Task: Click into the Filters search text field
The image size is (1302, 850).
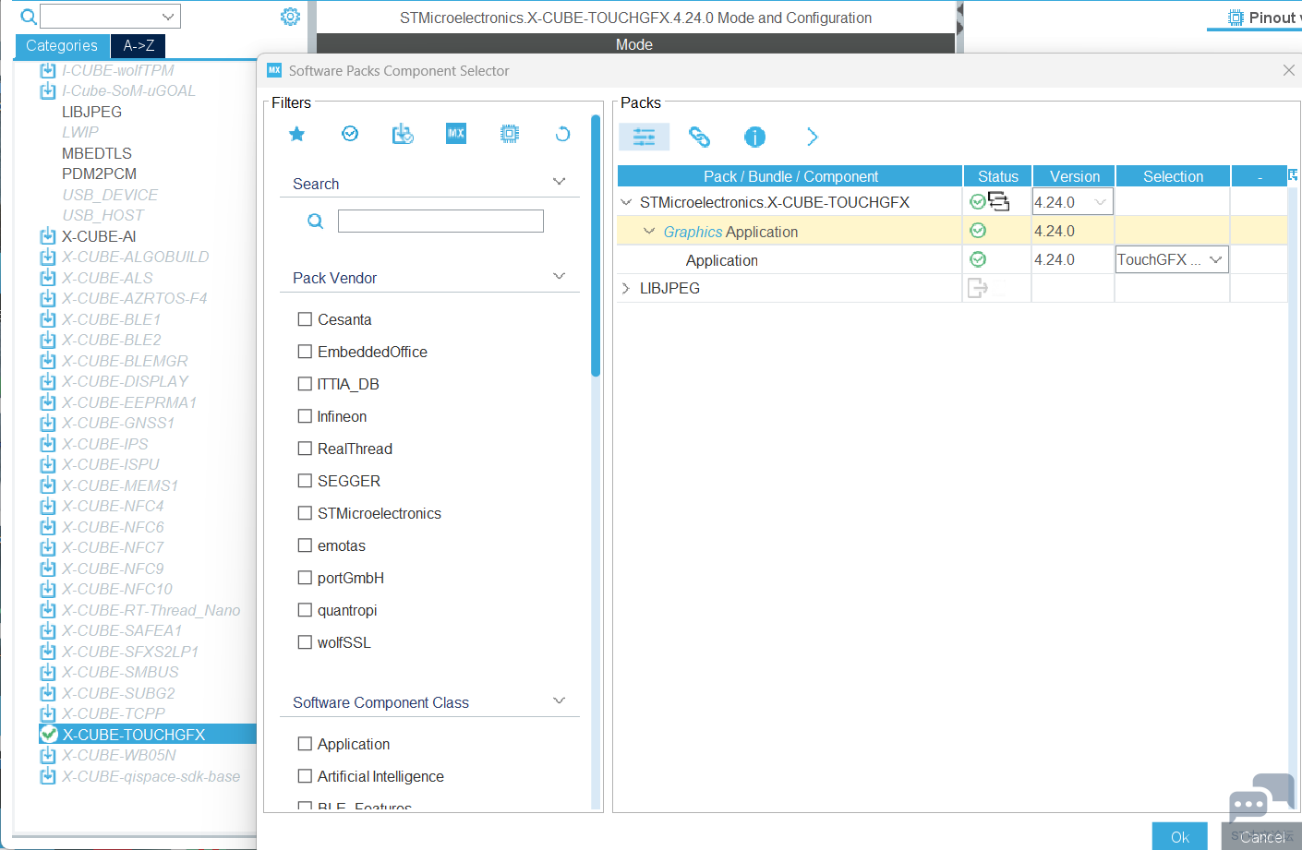Action: click(440, 221)
